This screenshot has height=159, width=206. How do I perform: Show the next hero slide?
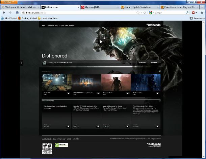(x=181, y=63)
